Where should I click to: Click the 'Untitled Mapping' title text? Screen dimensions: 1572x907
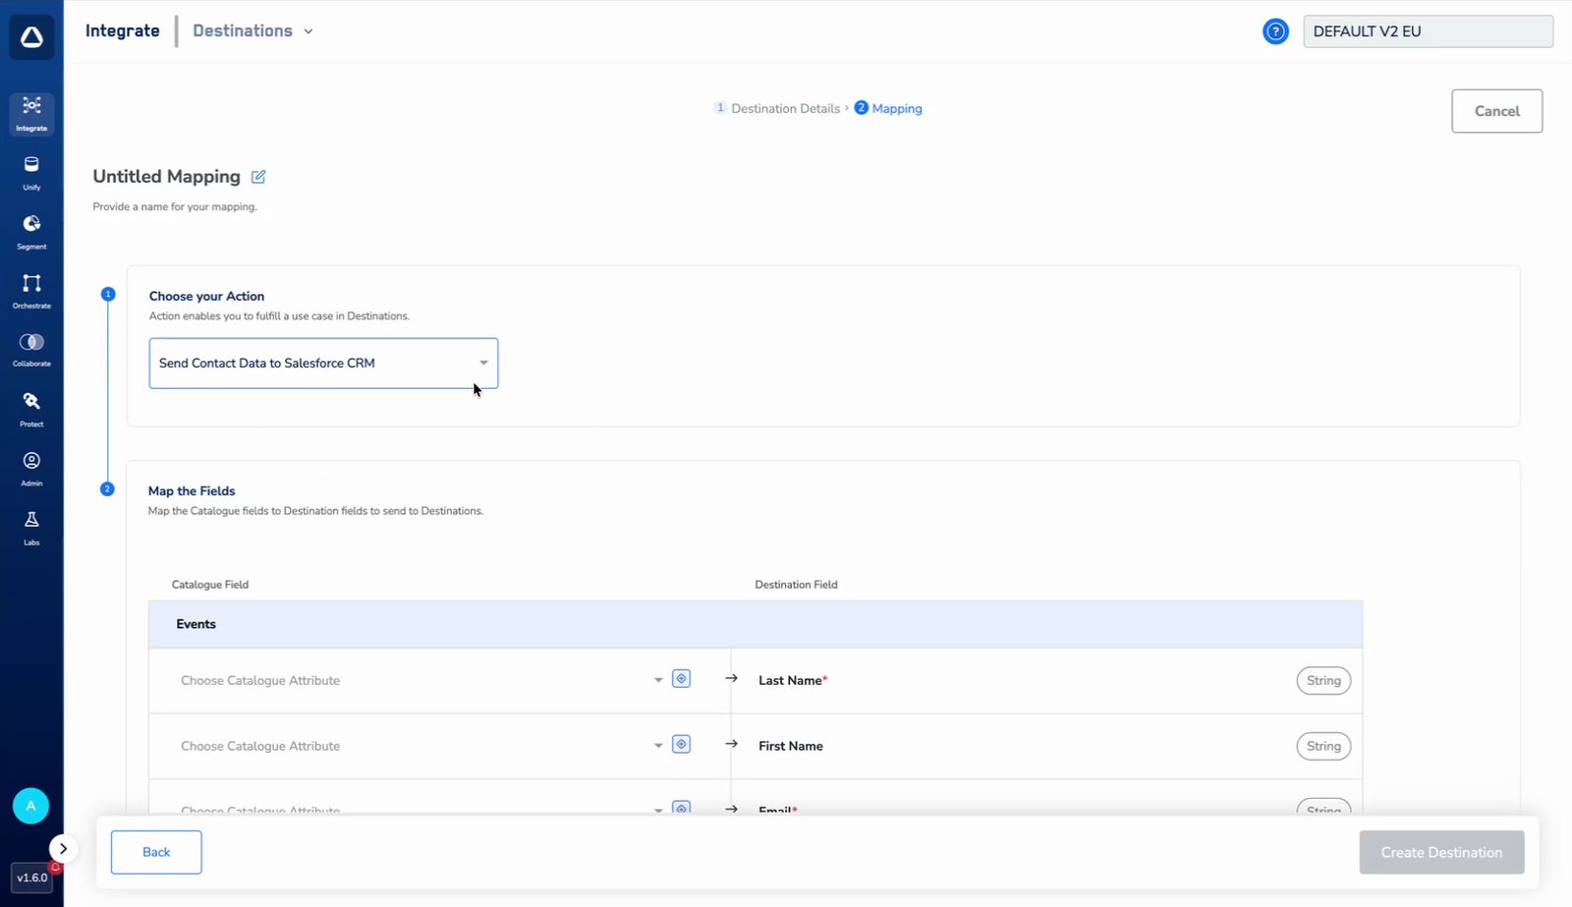click(x=166, y=177)
